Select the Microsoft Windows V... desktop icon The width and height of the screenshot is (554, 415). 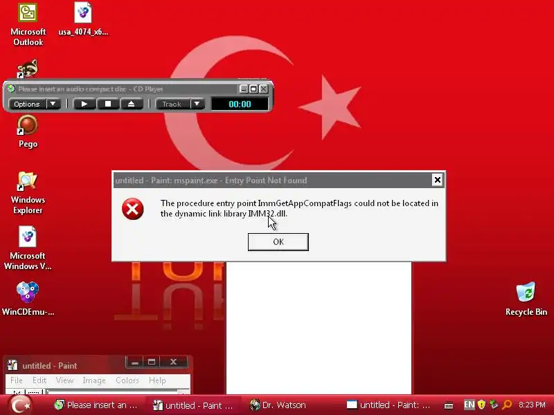point(28,248)
